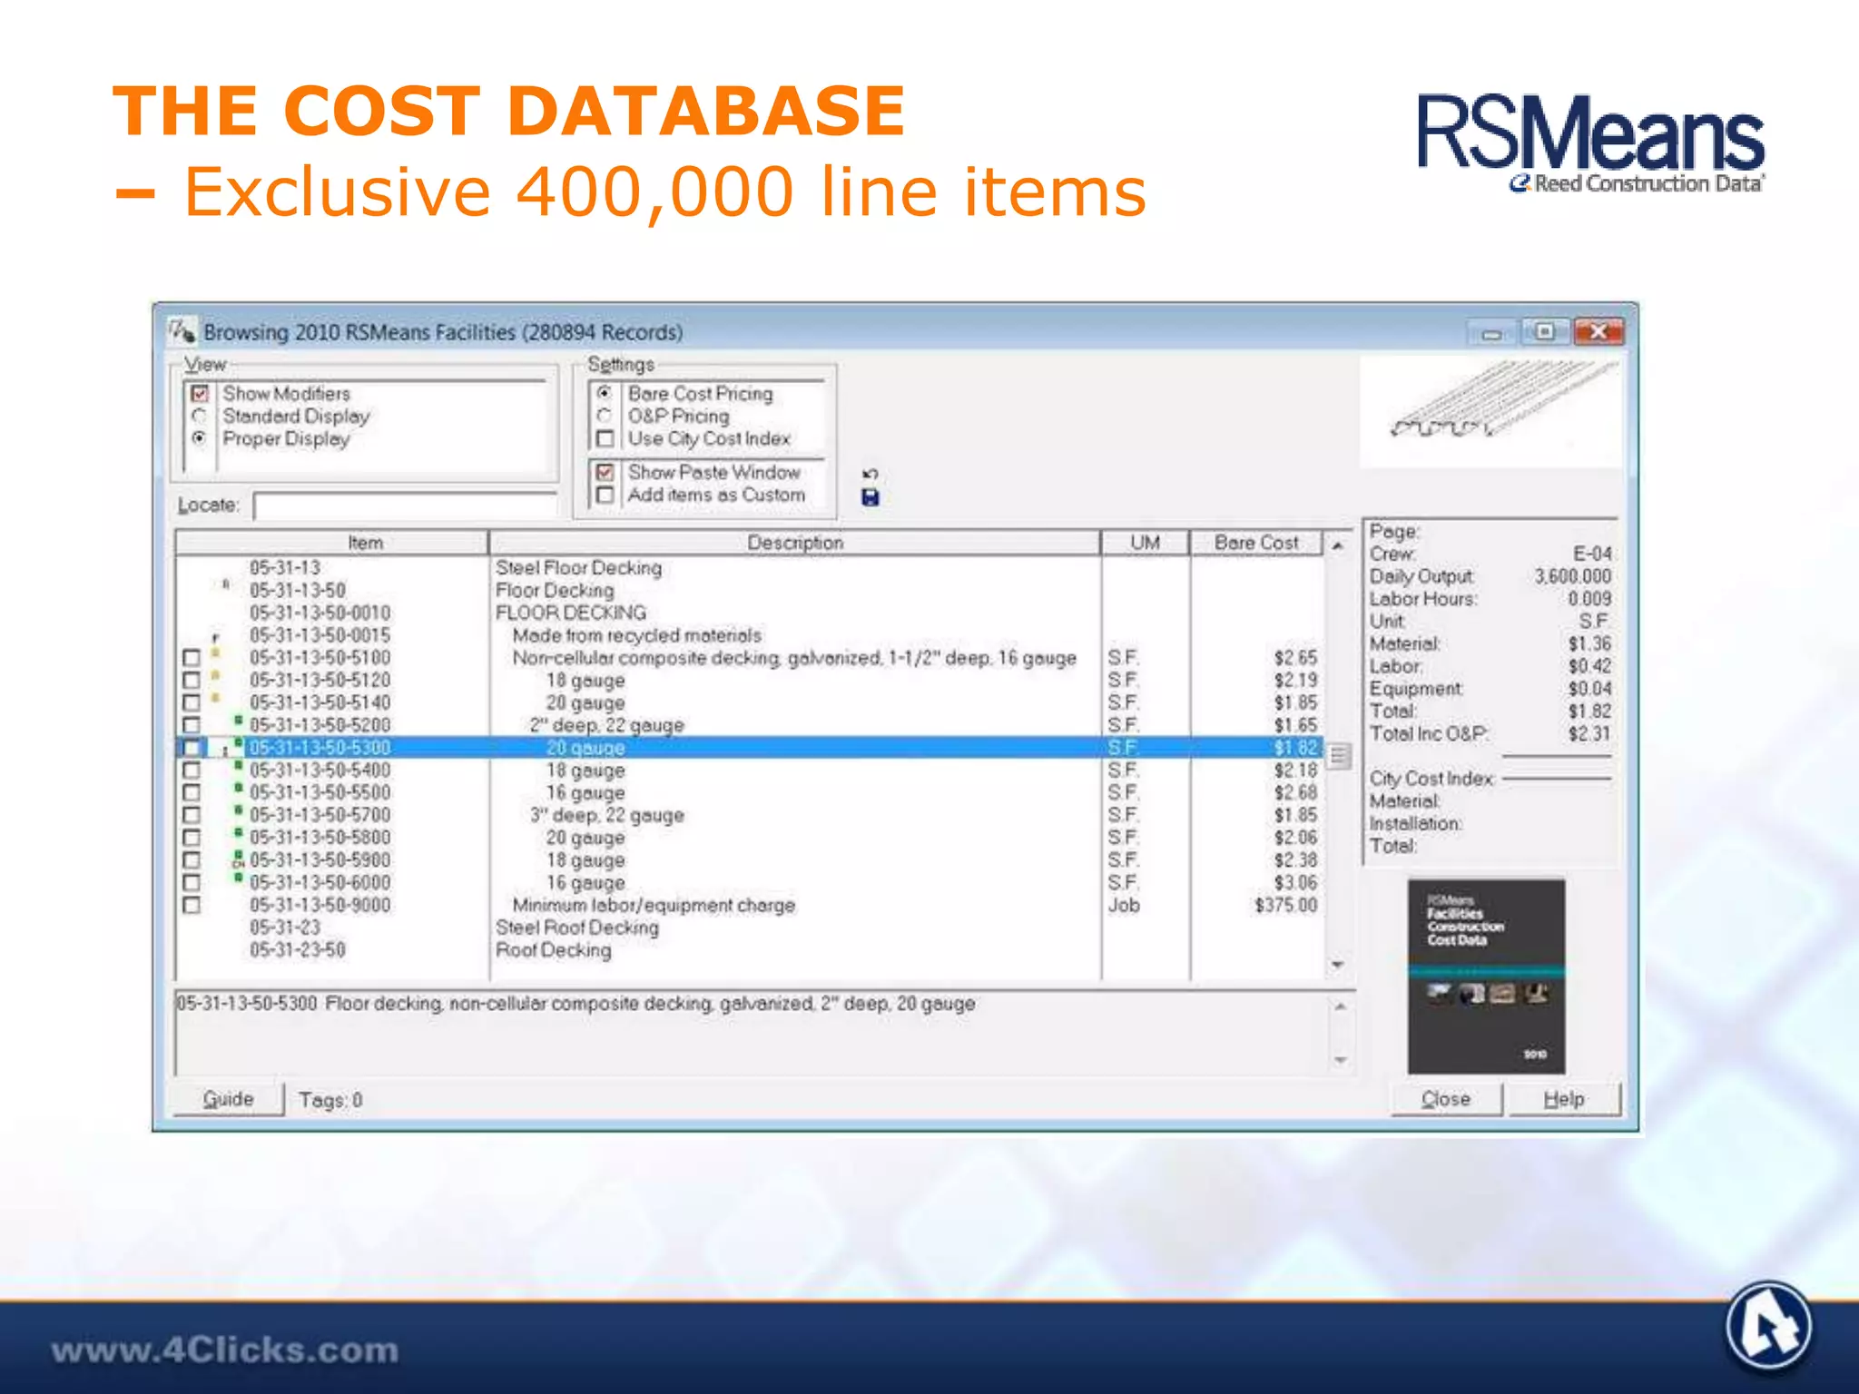The width and height of the screenshot is (1859, 1394).
Task: Click the Item column header
Action: (x=332, y=543)
